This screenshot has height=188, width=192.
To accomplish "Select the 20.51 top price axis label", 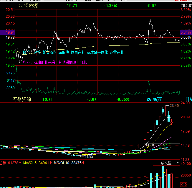I will click(x=10, y=10).
